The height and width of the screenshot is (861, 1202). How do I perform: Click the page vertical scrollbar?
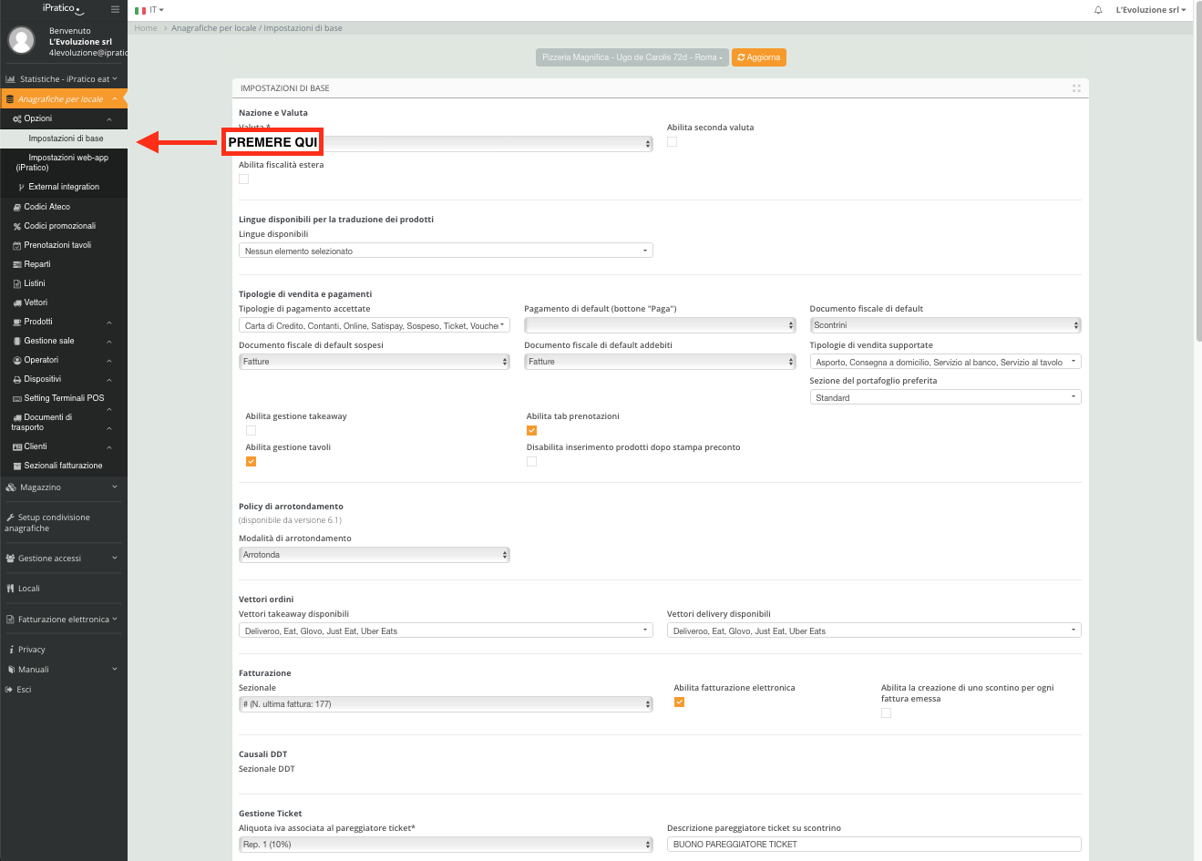tap(1197, 182)
